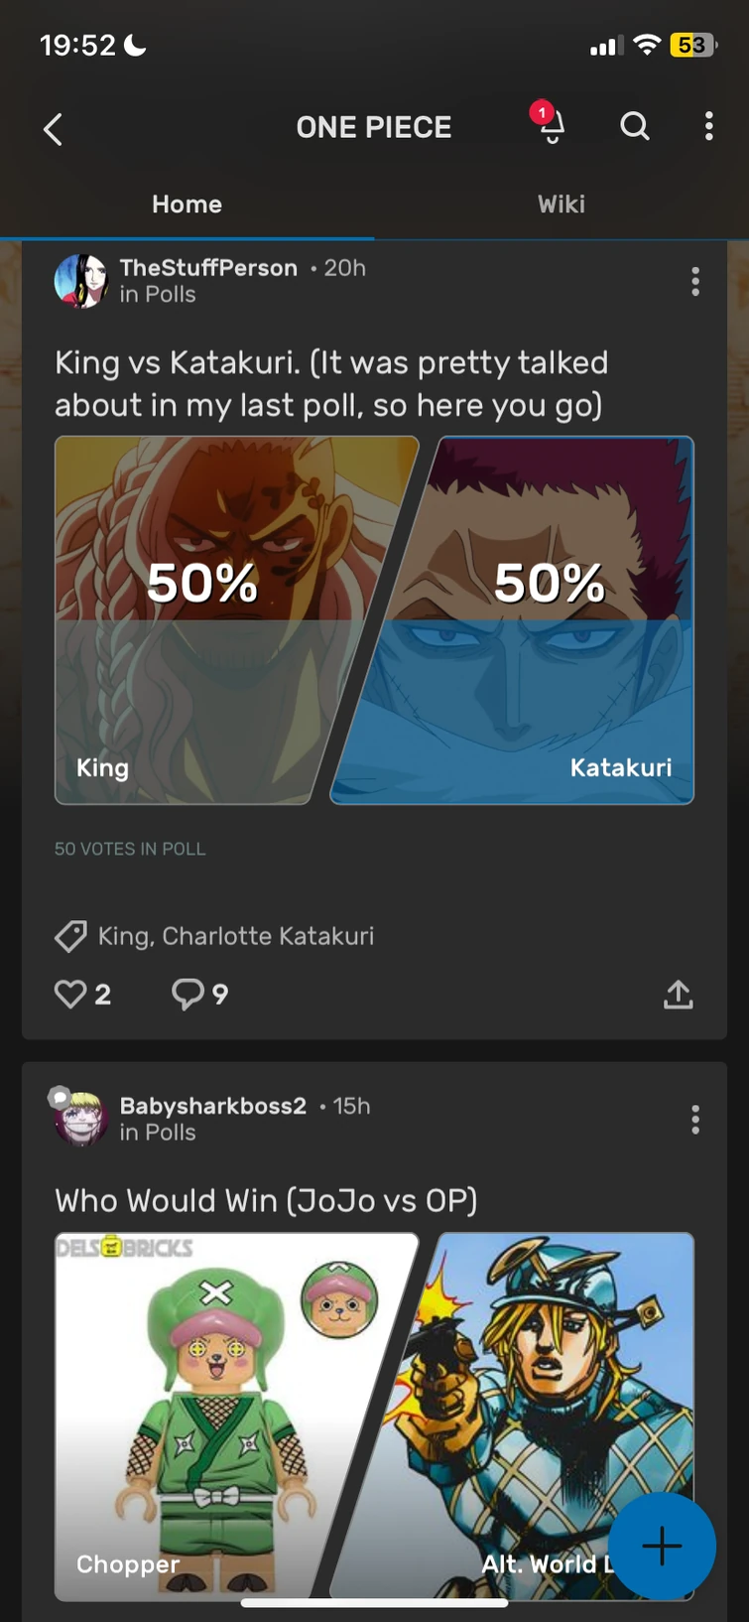Like the King vs Katakuri poll
The height and width of the screenshot is (1622, 749).
(x=69, y=994)
